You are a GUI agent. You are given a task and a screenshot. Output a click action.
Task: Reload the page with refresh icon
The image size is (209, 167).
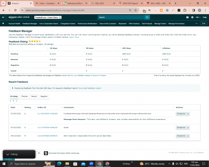tap(15, 10)
